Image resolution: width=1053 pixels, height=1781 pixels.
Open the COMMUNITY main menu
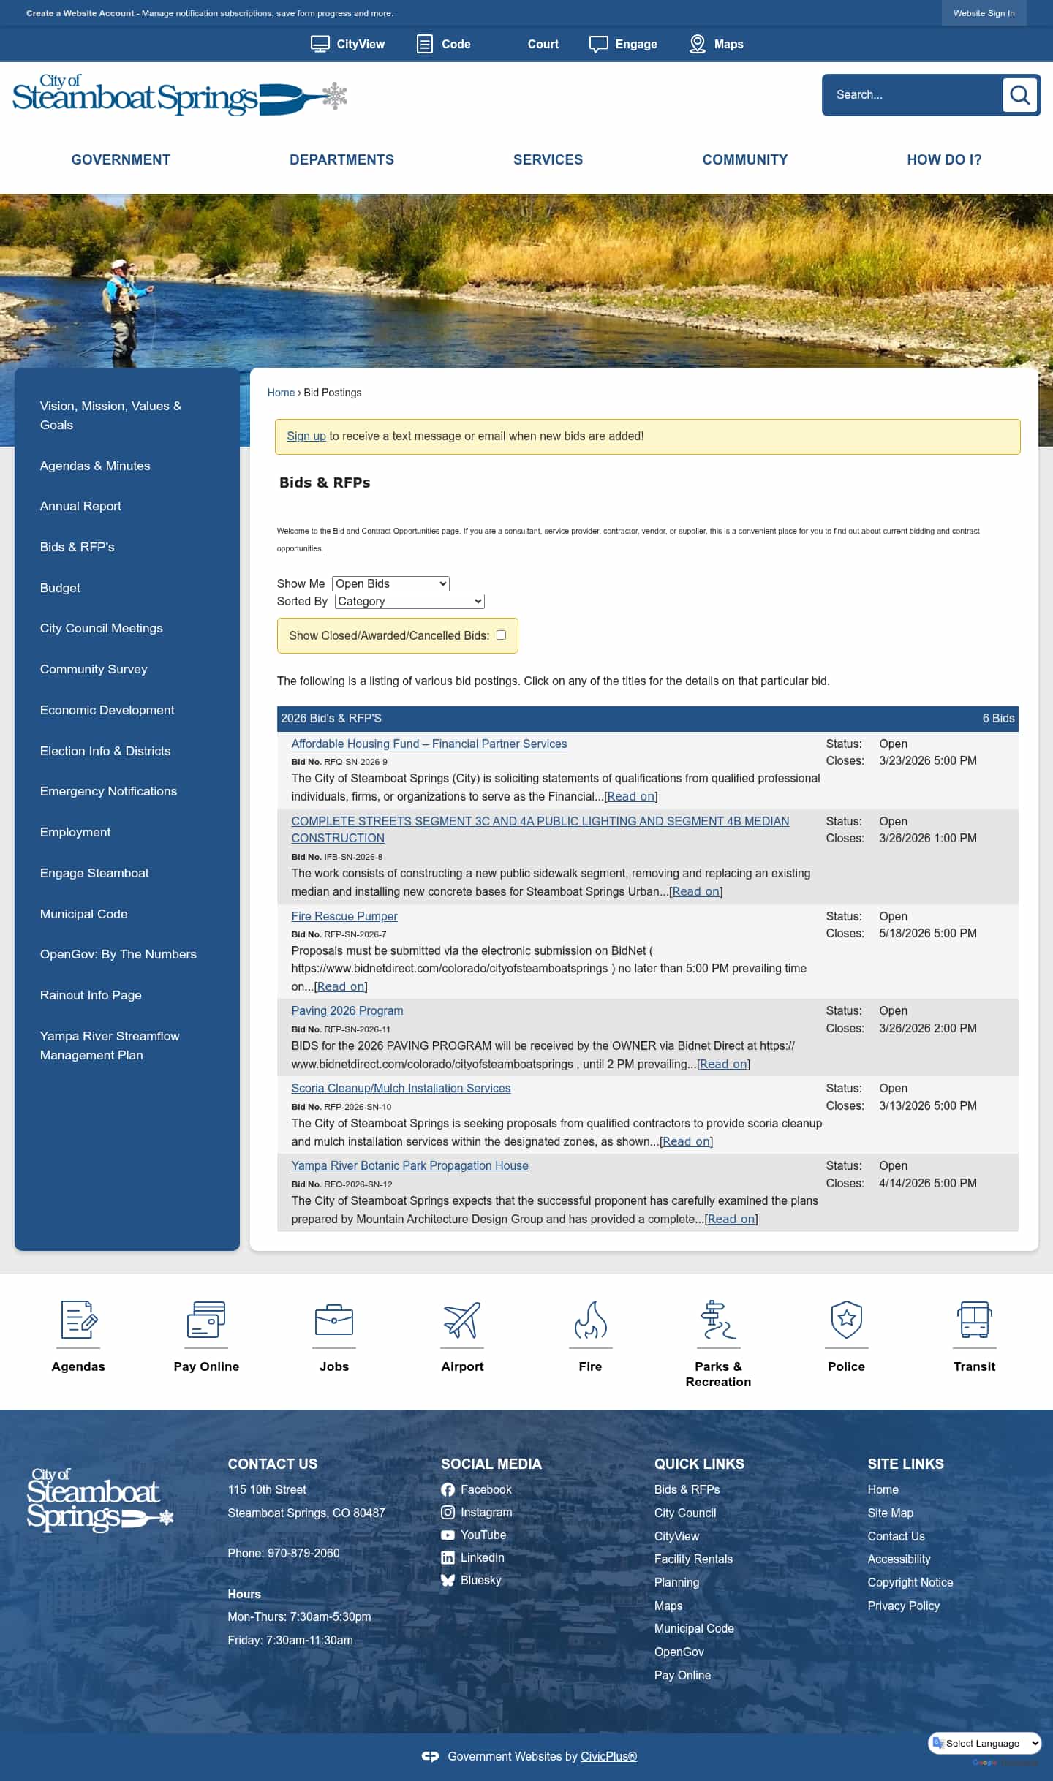[745, 159]
